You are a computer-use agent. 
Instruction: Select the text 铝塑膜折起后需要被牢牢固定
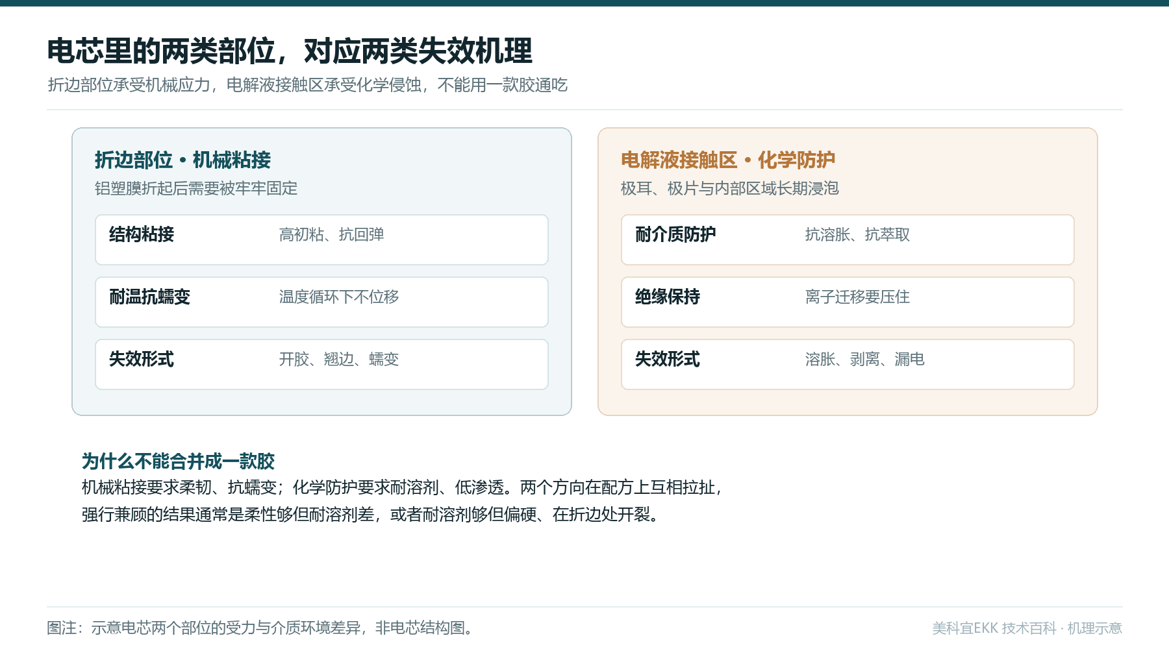coord(196,188)
